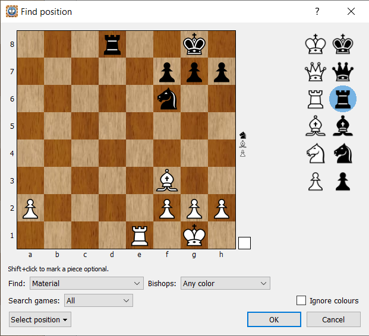Click the Cancel button

tap(333, 319)
